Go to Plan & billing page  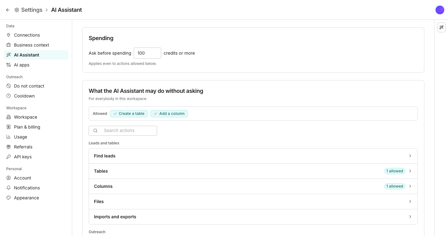pos(36,127)
